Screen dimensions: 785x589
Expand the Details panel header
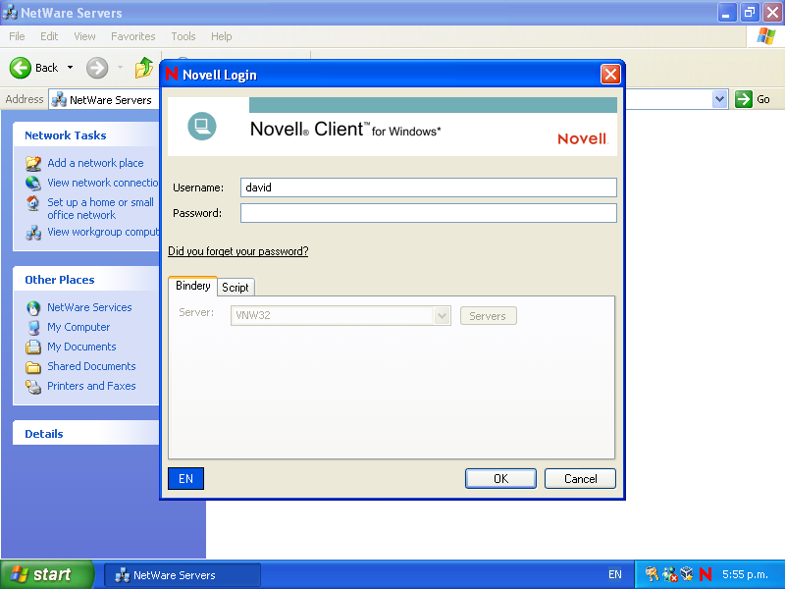pos(86,434)
